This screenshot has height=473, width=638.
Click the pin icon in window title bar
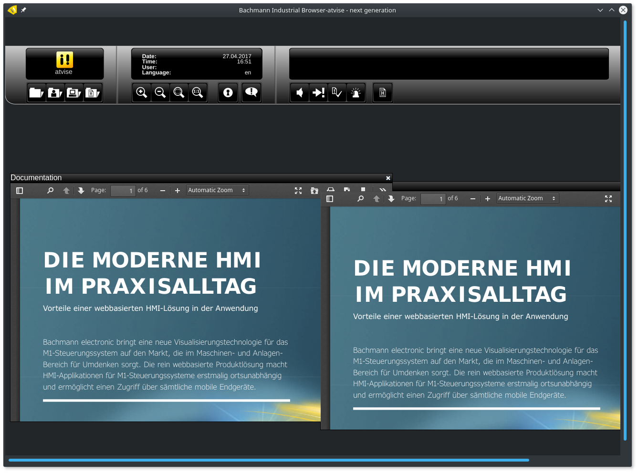coord(23,10)
